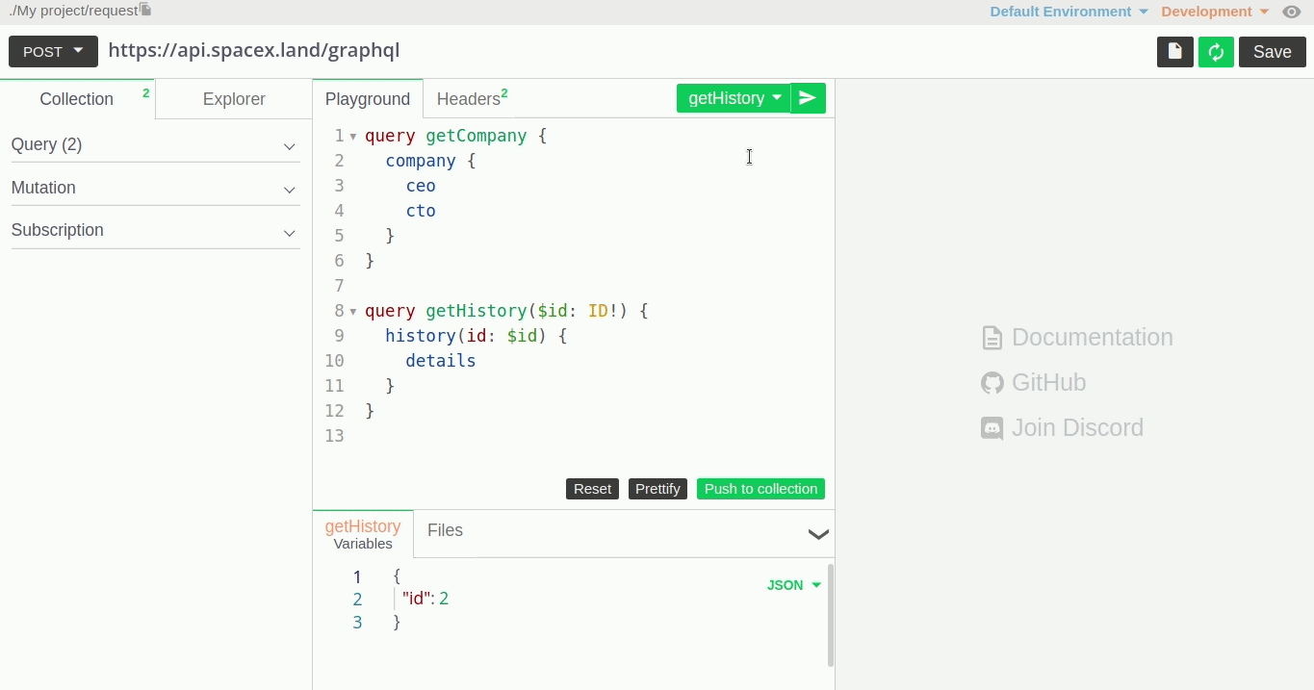Click the Save button
Image resolution: width=1314 pixels, height=690 pixels.
click(x=1273, y=52)
